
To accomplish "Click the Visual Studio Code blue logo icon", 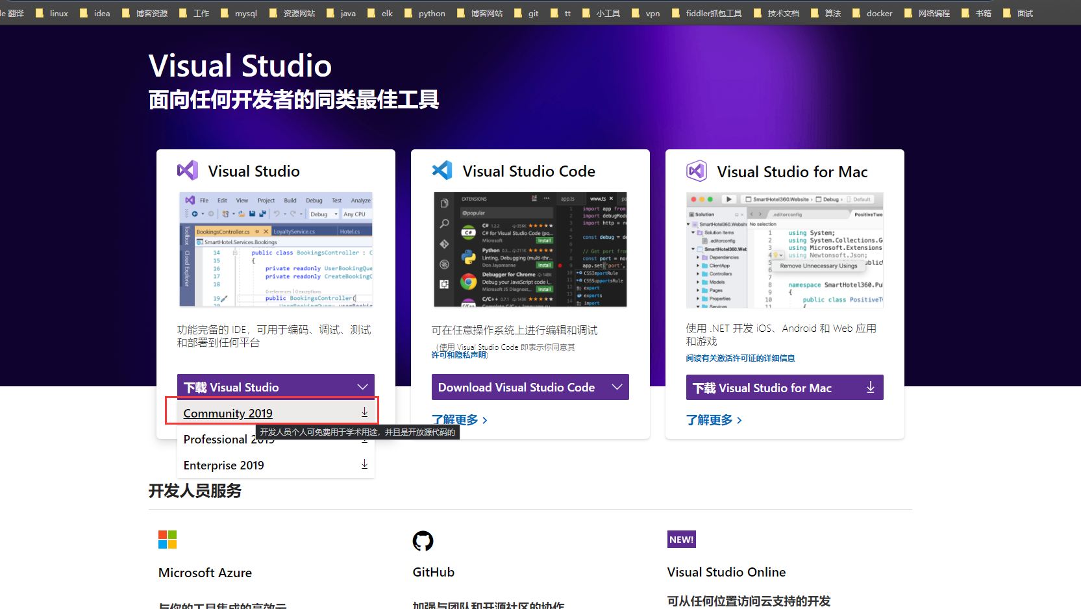I will click(442, 171).
